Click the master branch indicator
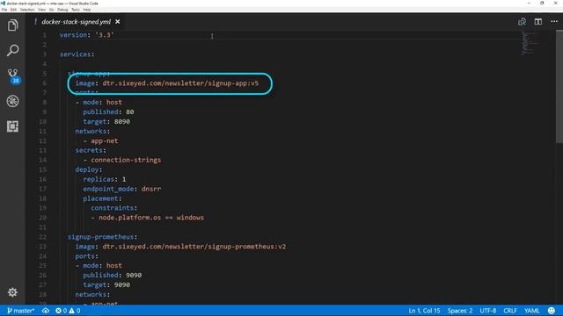 (x=20, y=311)
